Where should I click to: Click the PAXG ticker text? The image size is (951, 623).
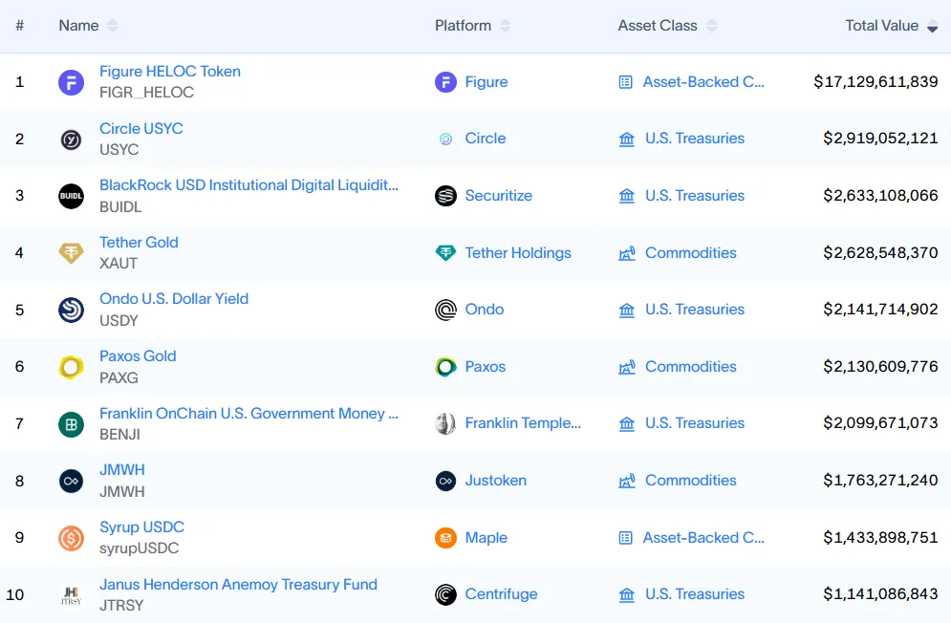coord(119,378)
